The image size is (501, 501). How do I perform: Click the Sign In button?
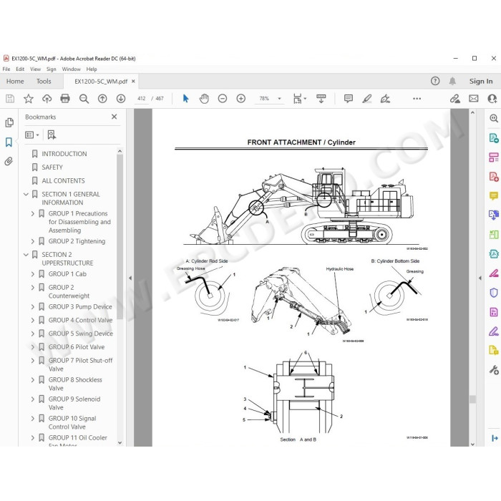pyautogui.click(x=481, y=81)
